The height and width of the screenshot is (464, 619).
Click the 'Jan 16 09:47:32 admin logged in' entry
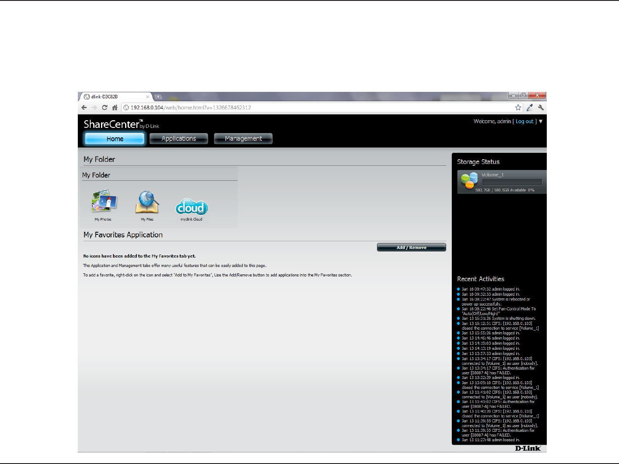pos(491,289)
